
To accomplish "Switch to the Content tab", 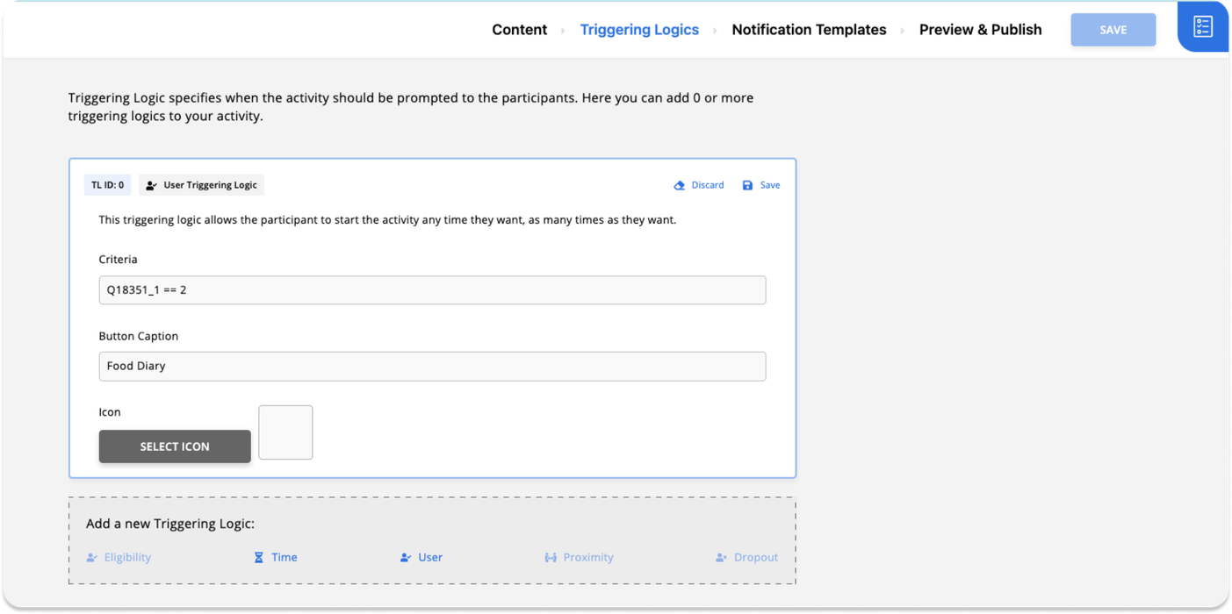I will (519, 30).
